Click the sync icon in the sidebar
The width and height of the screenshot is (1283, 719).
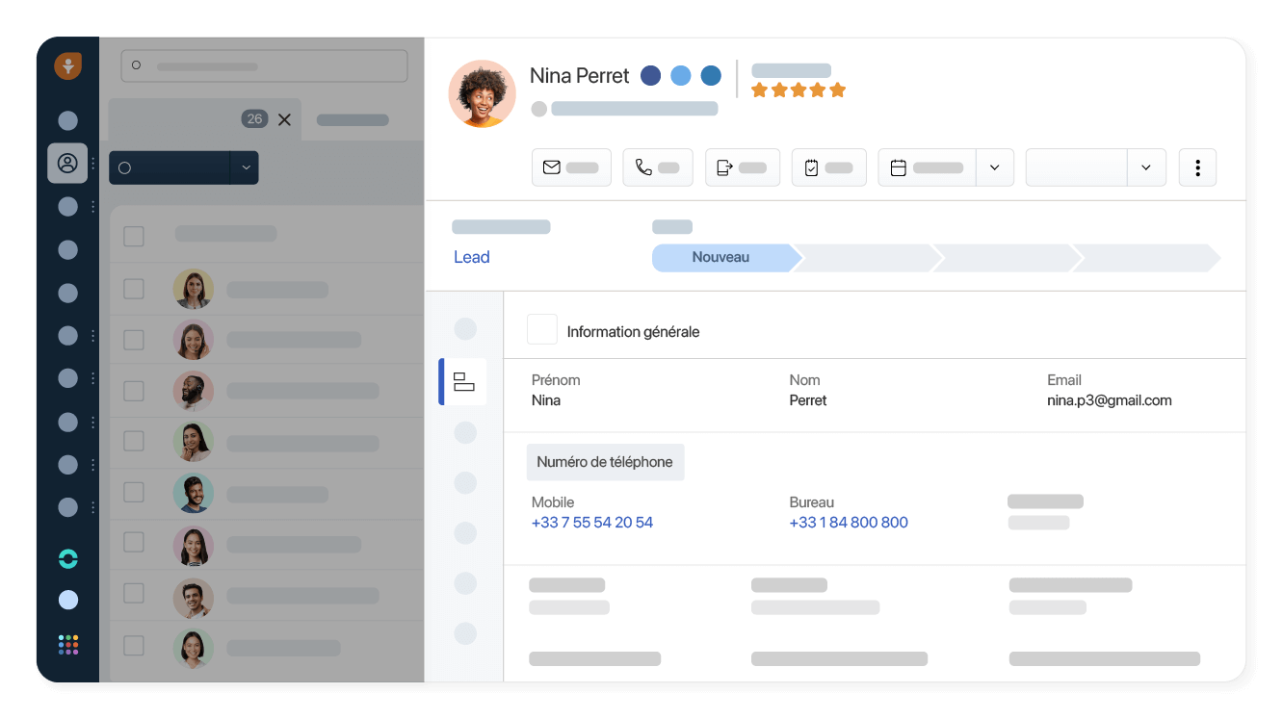(x=67, y=558)
